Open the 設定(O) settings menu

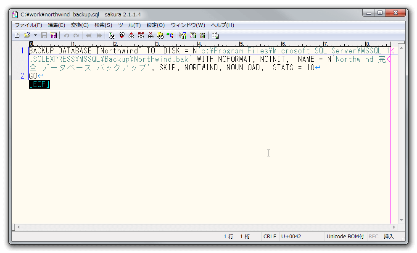click(156, 25)
